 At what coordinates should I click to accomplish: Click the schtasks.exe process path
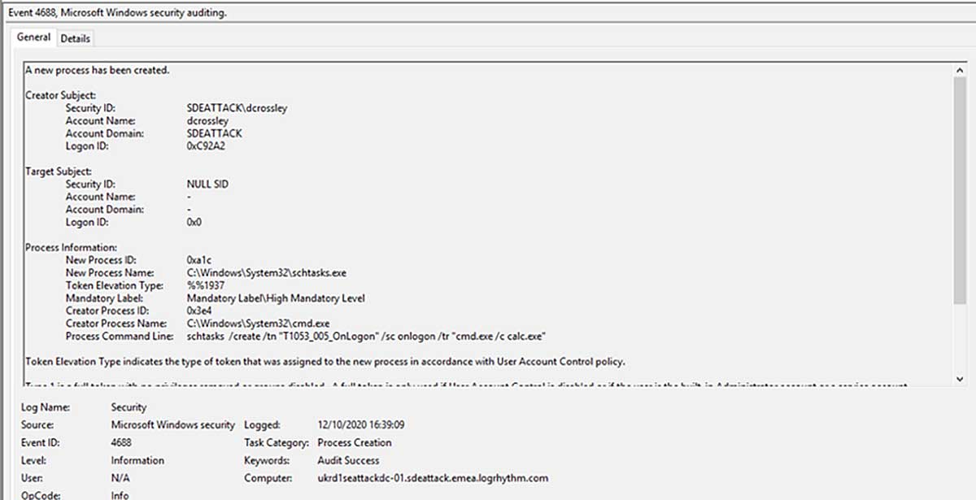[267, 273]
